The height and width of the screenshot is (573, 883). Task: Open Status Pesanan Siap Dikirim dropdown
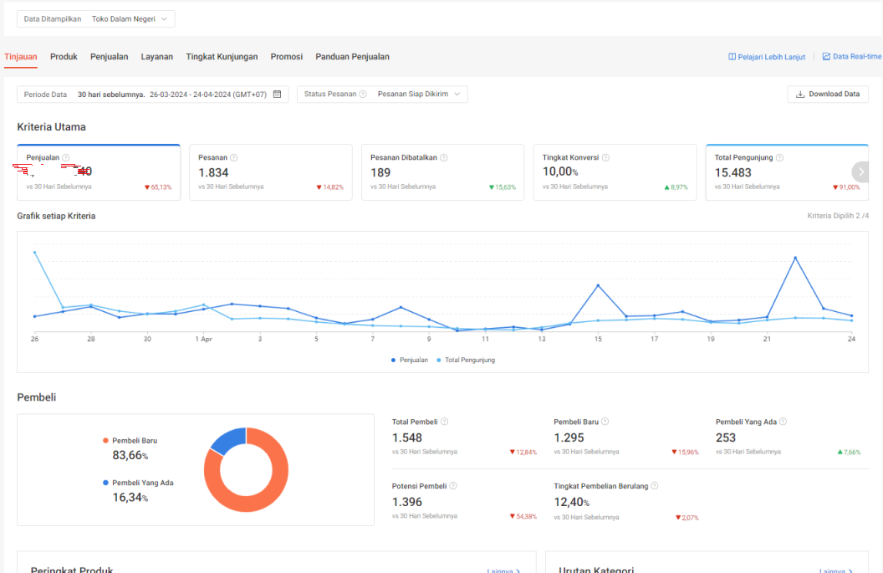coord(382,94)
